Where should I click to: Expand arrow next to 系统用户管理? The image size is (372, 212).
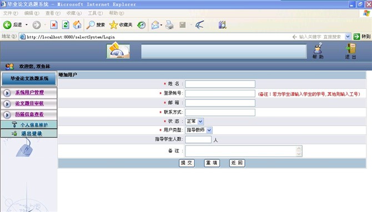pos(7,93)
